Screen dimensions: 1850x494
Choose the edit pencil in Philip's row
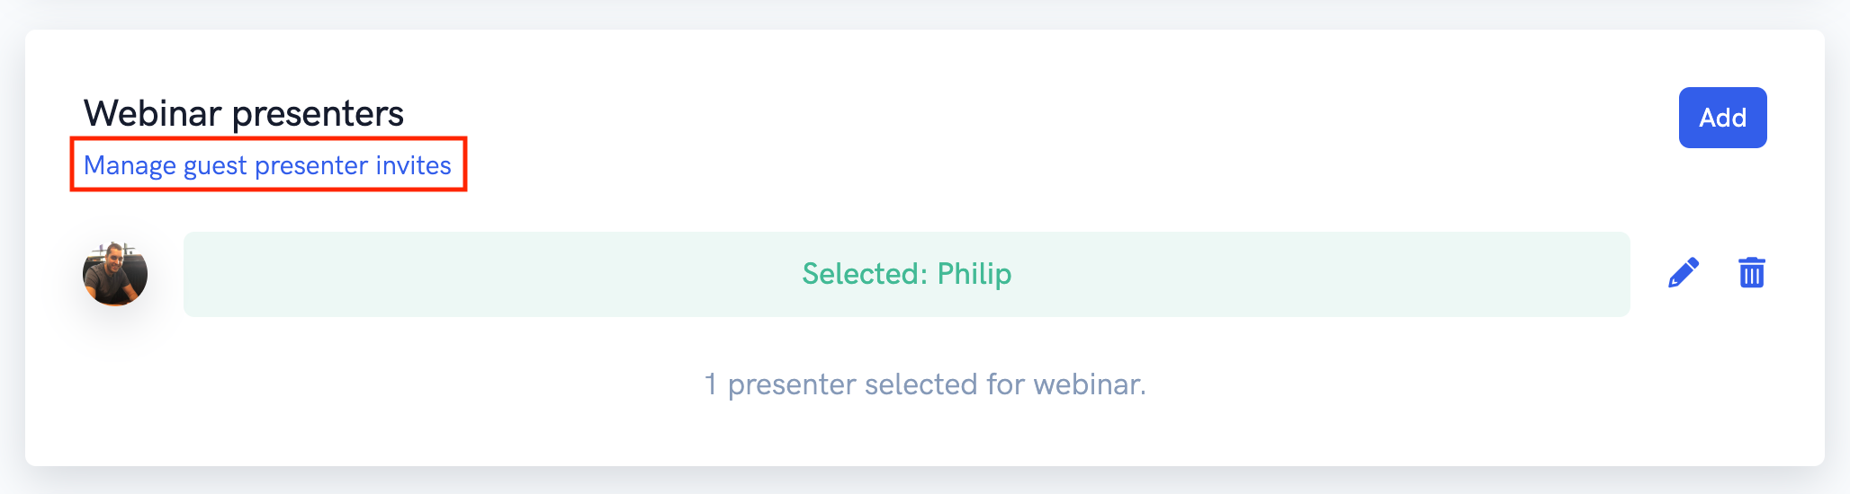[x=1684, y=273]
